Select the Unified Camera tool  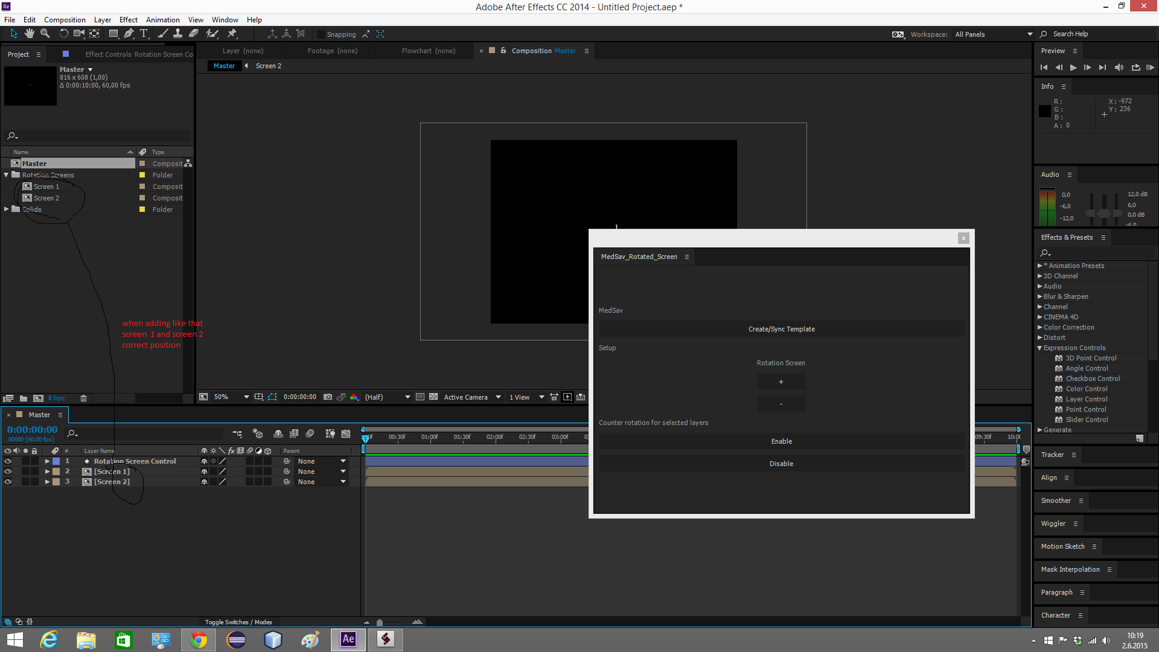pos(79,34)
